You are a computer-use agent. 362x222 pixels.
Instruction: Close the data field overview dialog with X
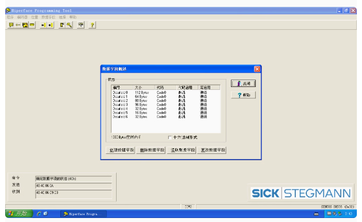point(257,69)
